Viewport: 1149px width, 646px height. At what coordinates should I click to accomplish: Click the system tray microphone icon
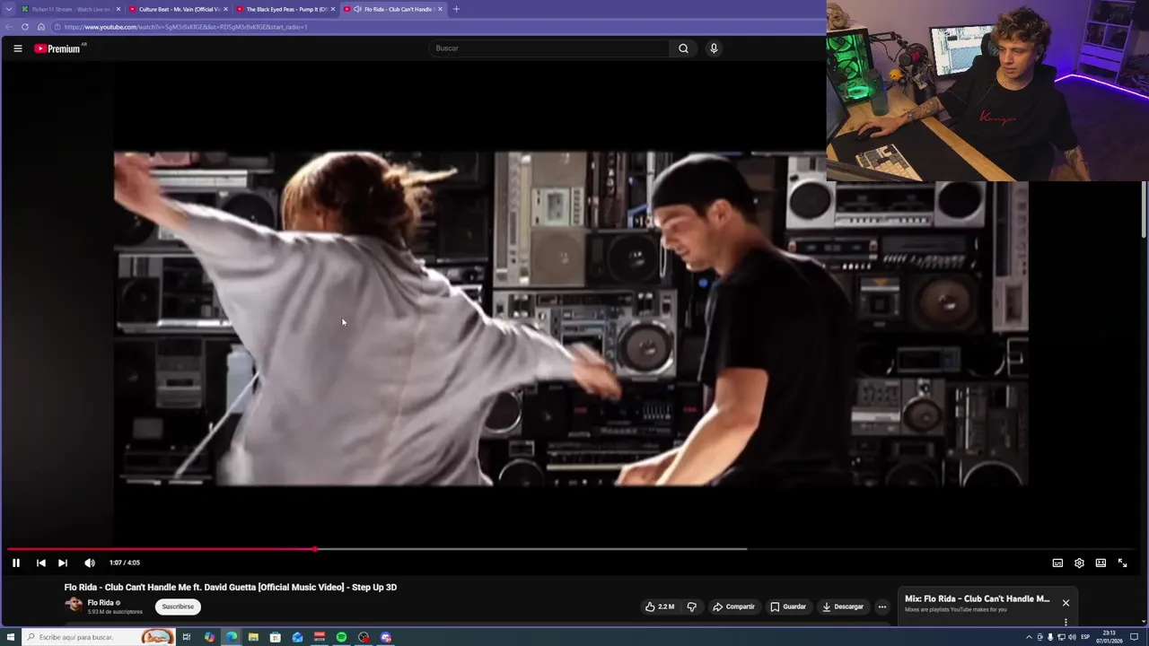1050,637
